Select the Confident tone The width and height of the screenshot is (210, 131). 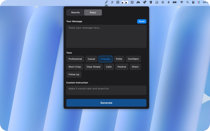(x=133, y=59)
